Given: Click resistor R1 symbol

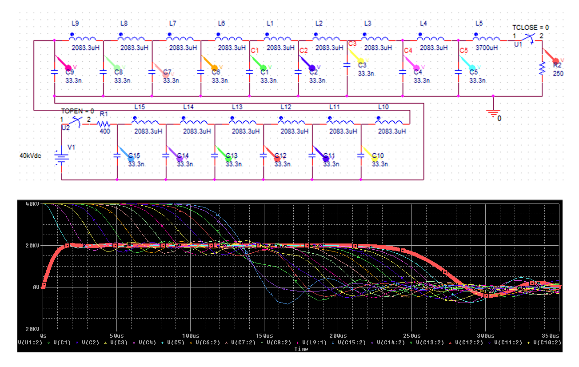Looking at the screenshot, I should tap(104, 124).
